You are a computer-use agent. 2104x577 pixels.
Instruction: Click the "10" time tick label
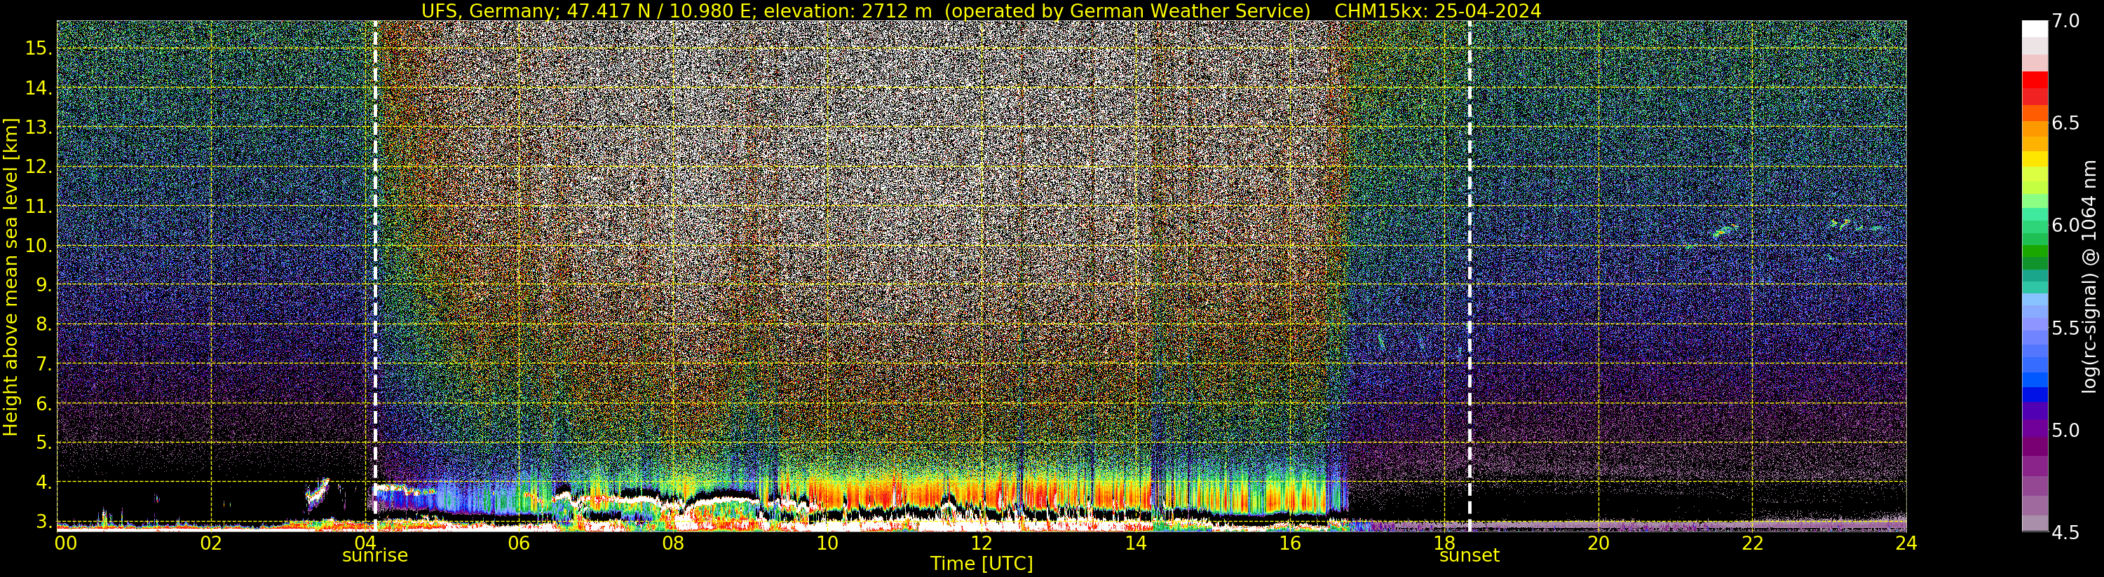[827, 543]
